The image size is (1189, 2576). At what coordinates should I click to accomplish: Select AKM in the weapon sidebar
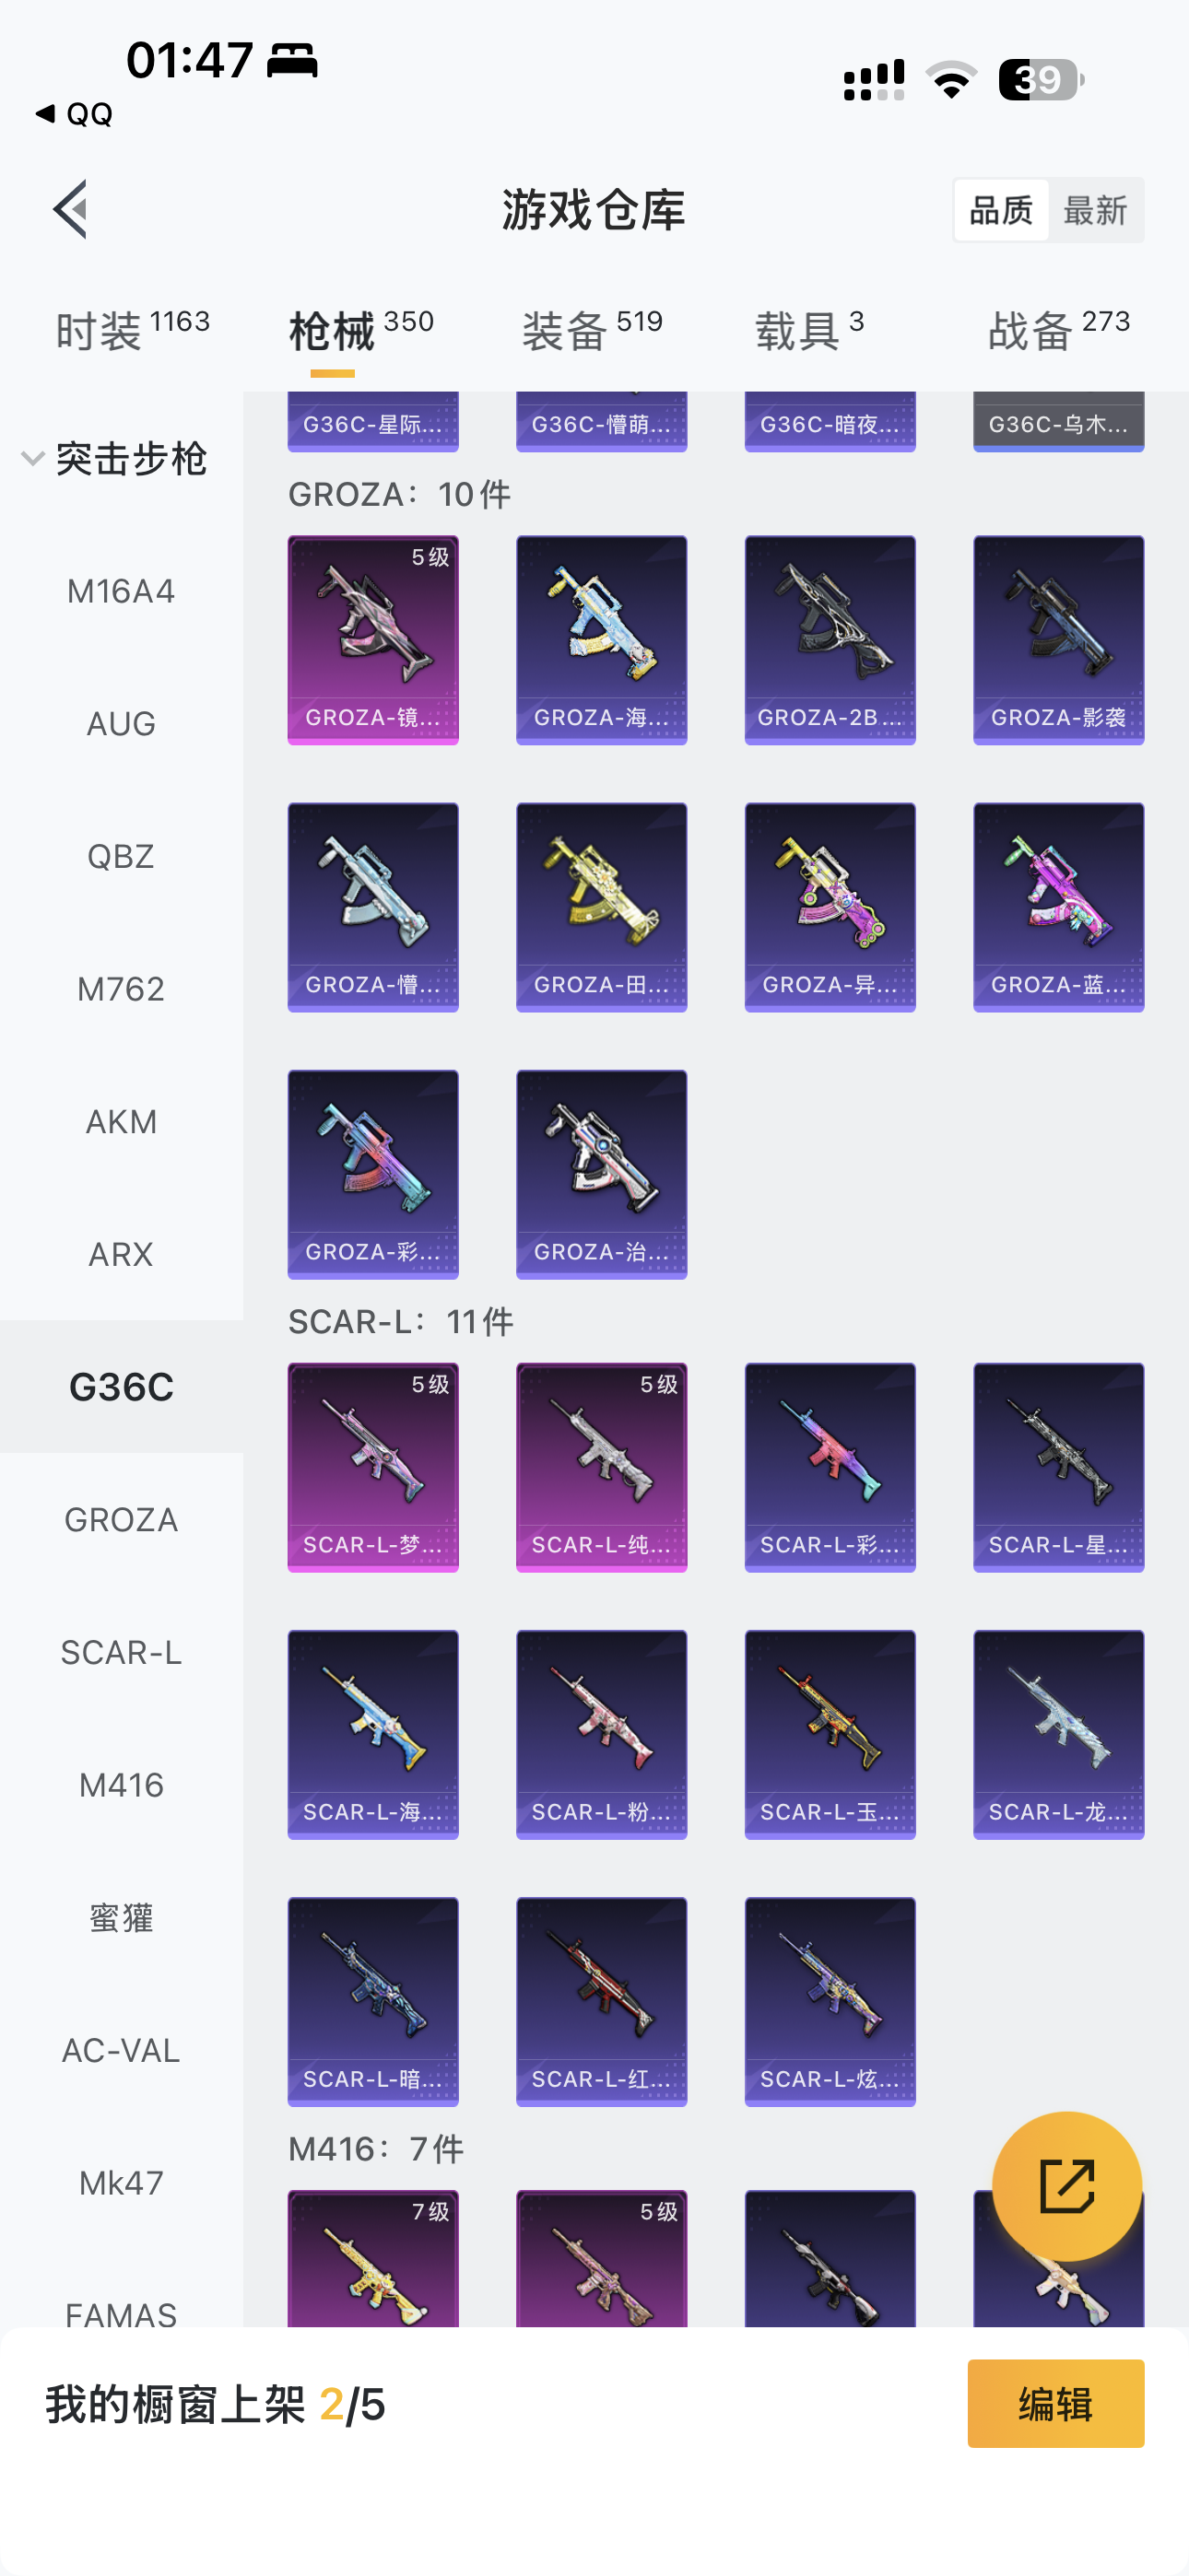tap(121, 1122)
